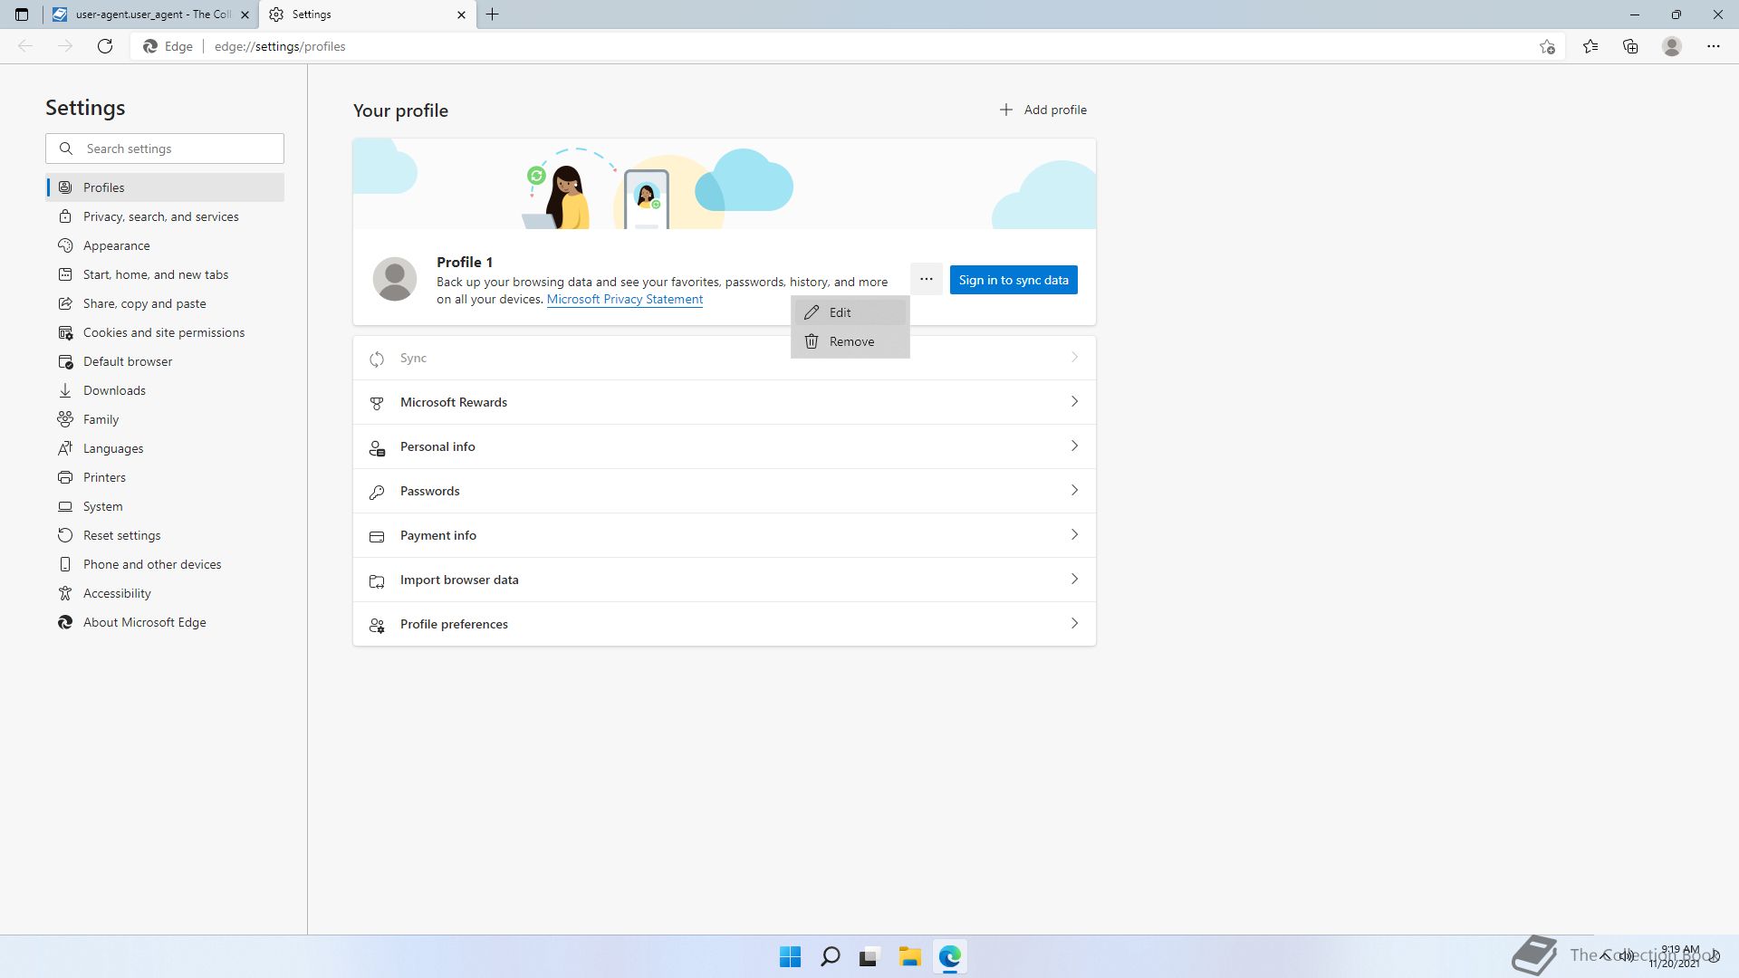Click the Personal info icon
Viewport: 1739px width, 978px height.
click(x=377, y=447)
